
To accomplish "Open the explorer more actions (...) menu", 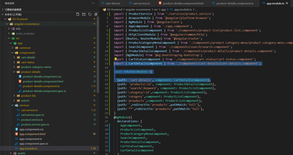I will click(93, 3).
